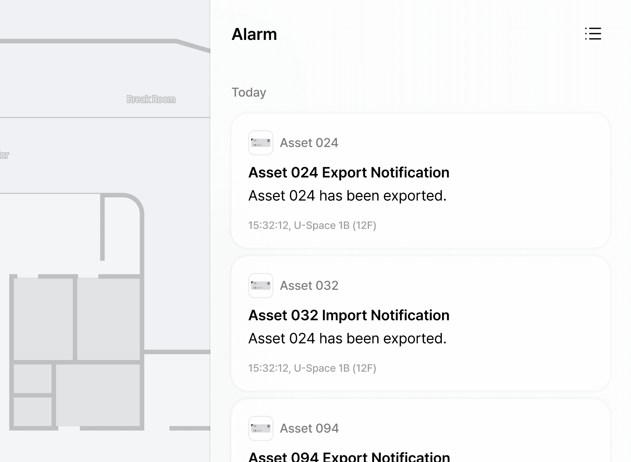
Task: Open Asset 032 Import Notification title
Action: (349, 315)
